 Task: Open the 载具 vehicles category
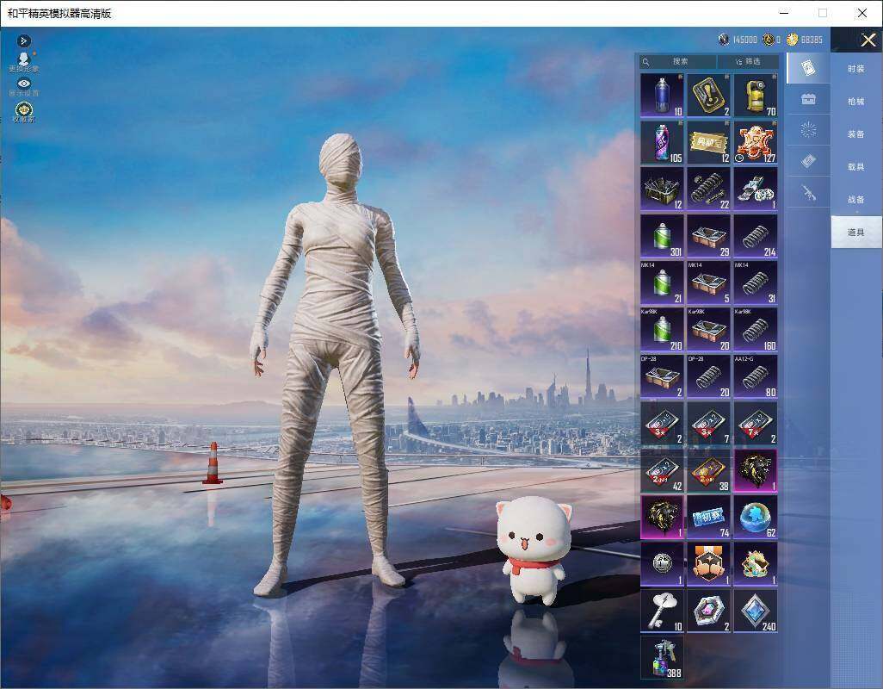pyautogui.click(x=856, y=167)
